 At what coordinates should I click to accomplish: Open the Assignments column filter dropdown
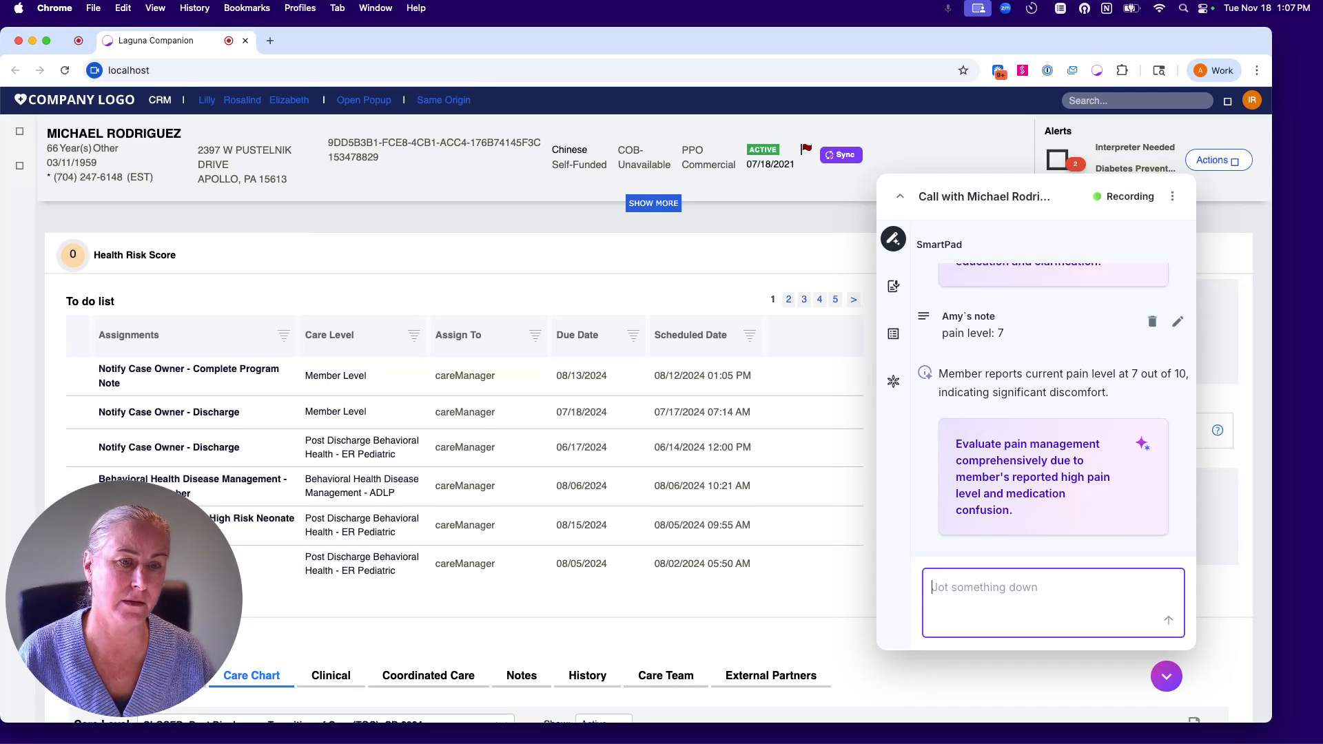click(x=284, y=337)
